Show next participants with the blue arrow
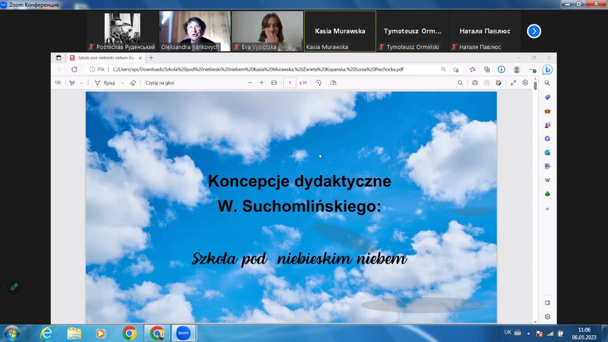Viewport: 608px width, 342px height. 534,31
